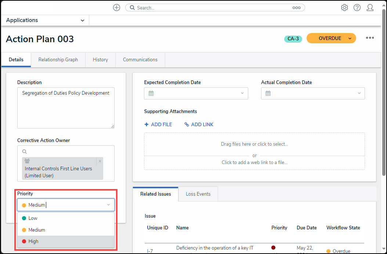
Task: Open the History tab
Action: coord(100,59)
